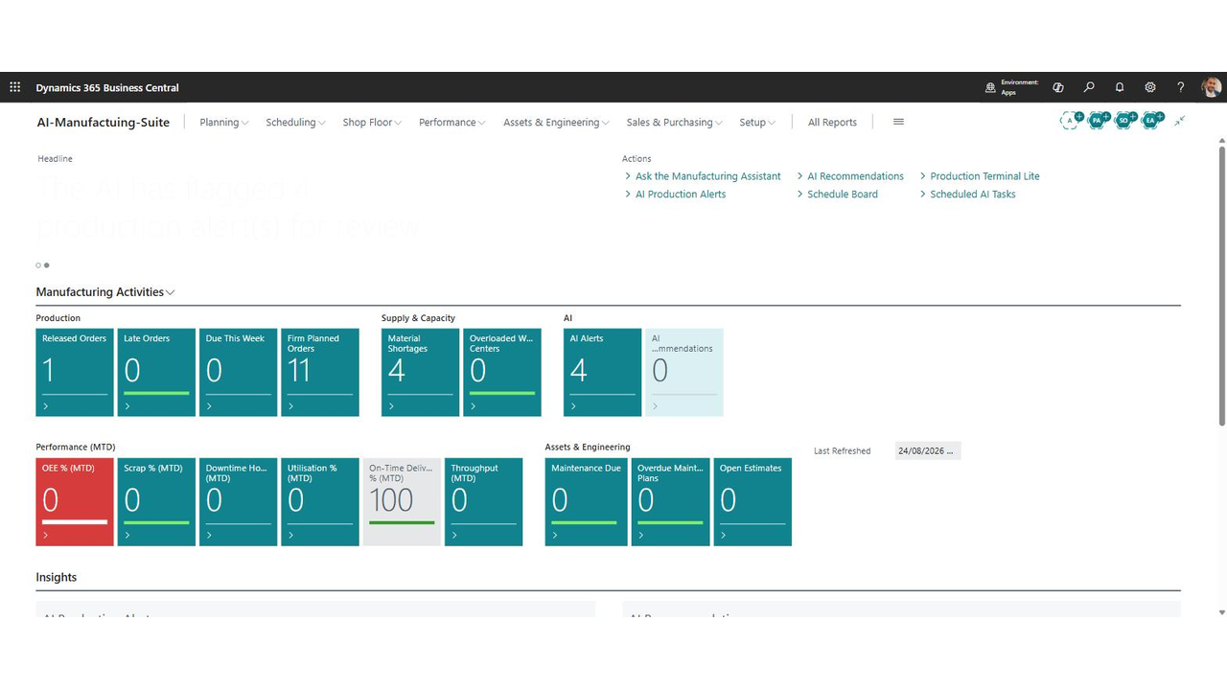Select the first headline pager dot
The image size is (1227, 690).
point(38,265)
